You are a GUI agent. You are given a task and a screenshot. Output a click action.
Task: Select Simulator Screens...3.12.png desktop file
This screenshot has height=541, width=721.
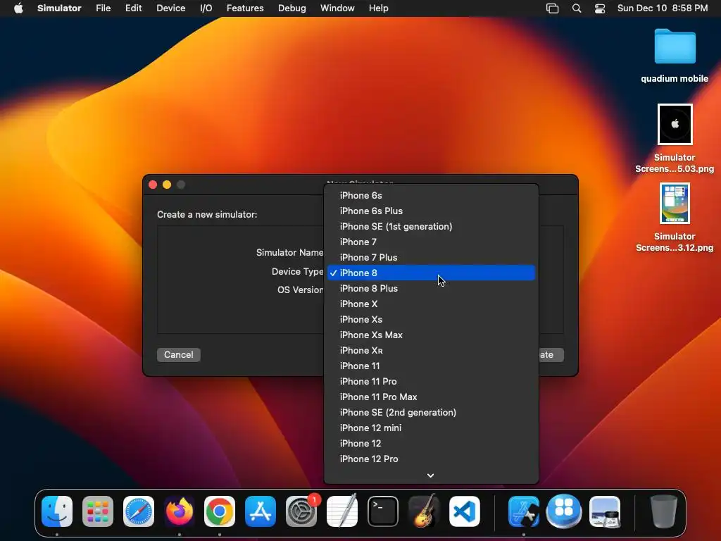pyautogui.click(x=675, y=218)
